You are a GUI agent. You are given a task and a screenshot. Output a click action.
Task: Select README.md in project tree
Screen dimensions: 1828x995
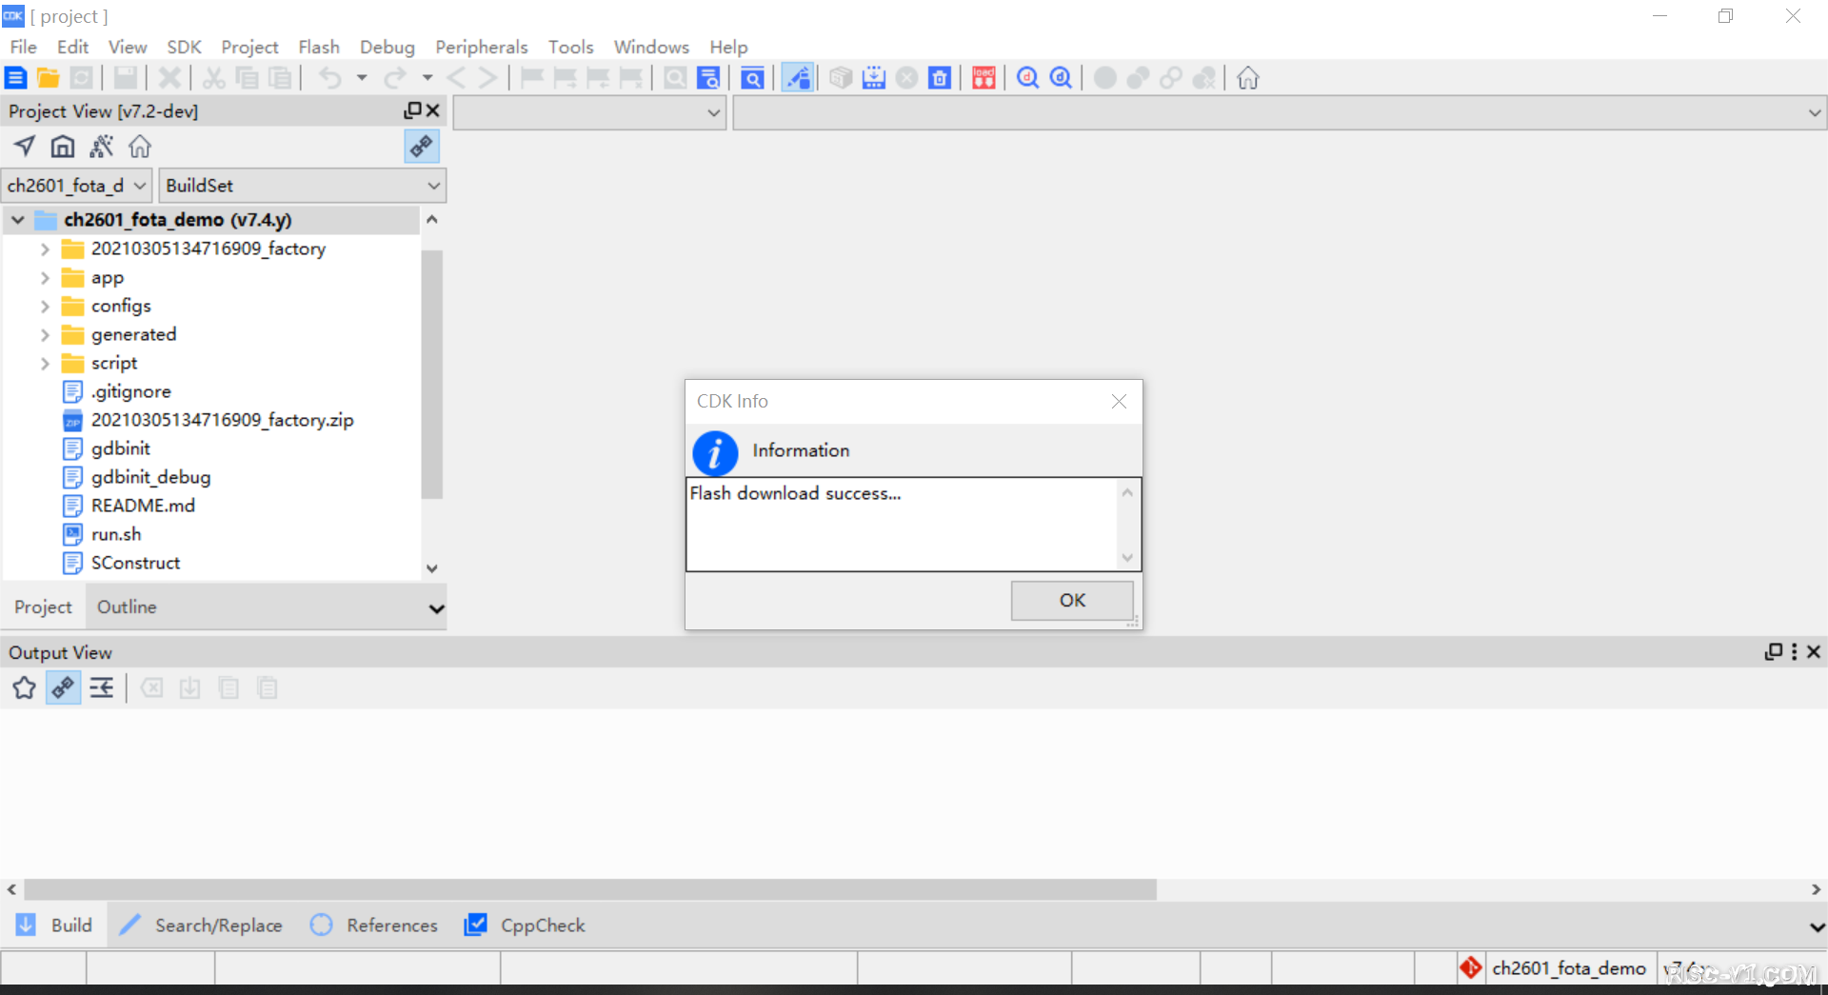[143, 506]
